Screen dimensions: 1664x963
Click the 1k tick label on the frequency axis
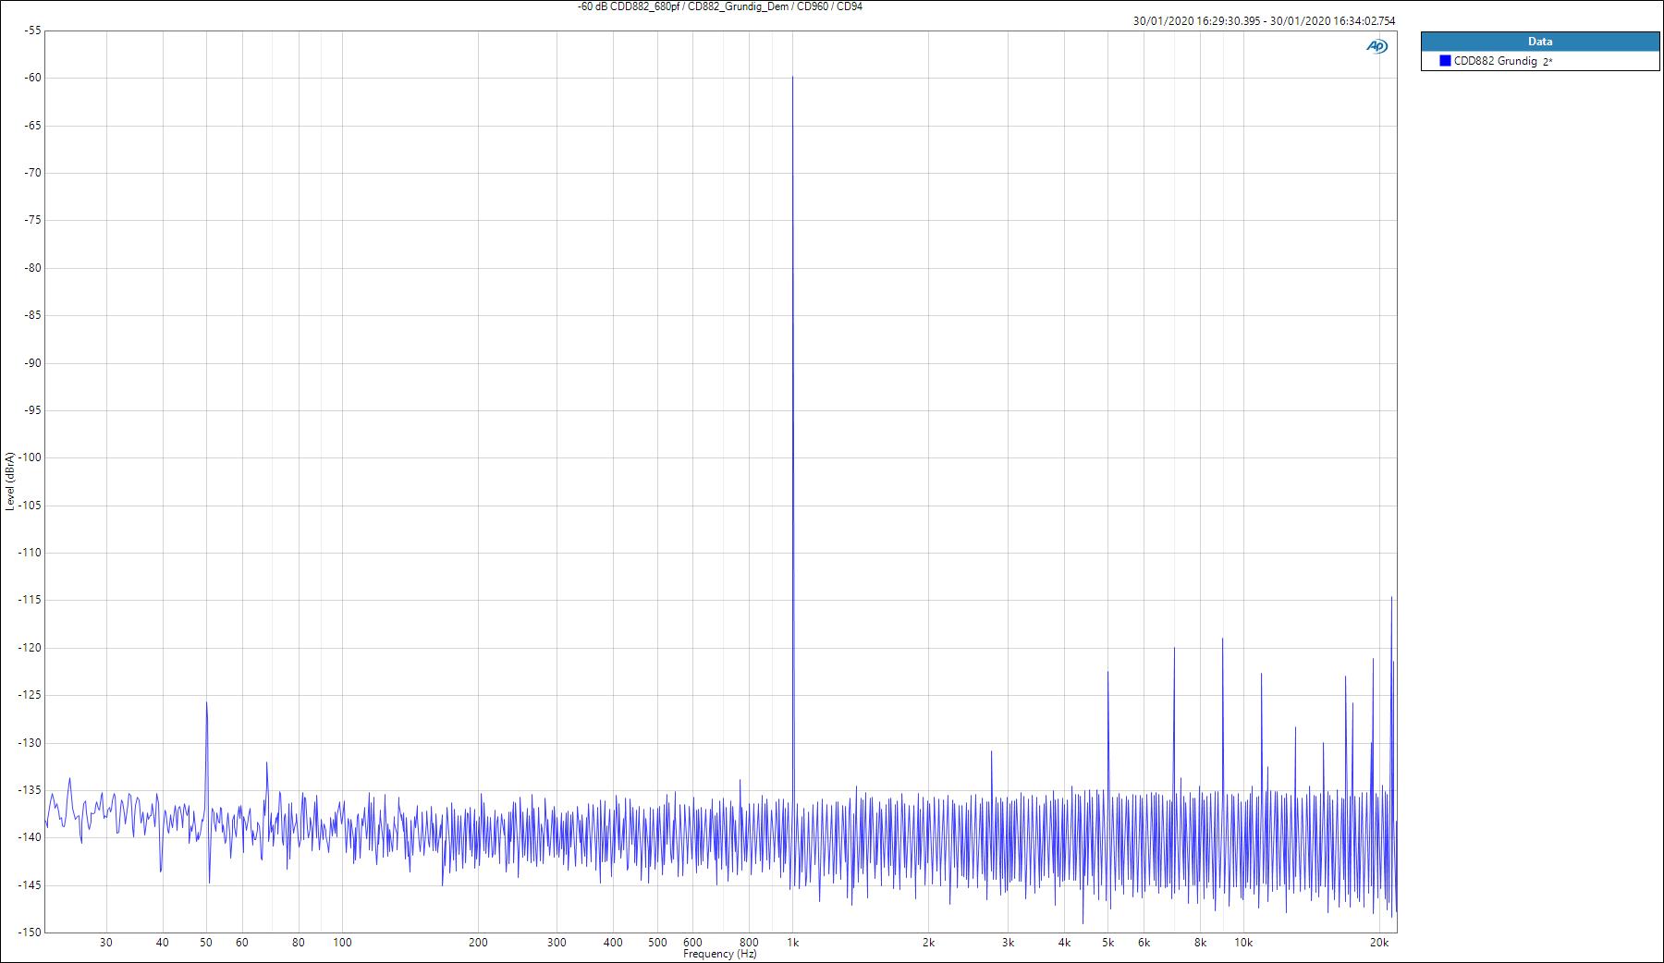pos(792,943)
